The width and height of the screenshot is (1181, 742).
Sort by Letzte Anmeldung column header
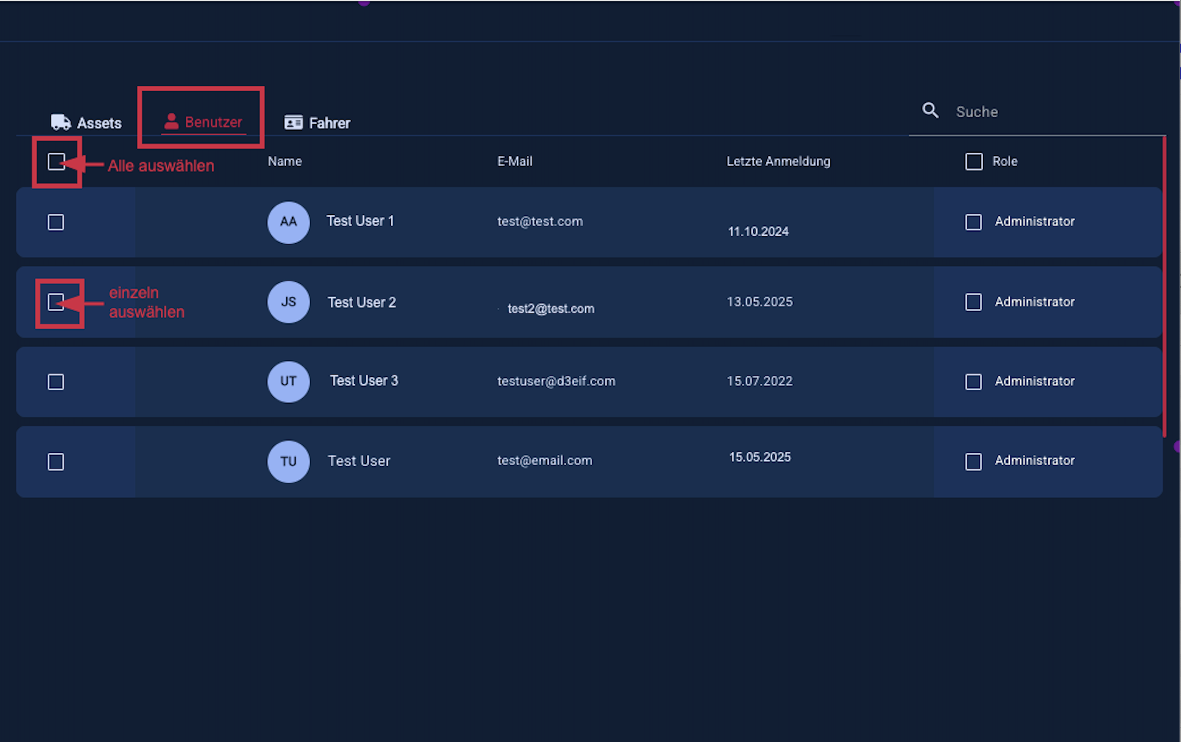click(x=778, y=161)
